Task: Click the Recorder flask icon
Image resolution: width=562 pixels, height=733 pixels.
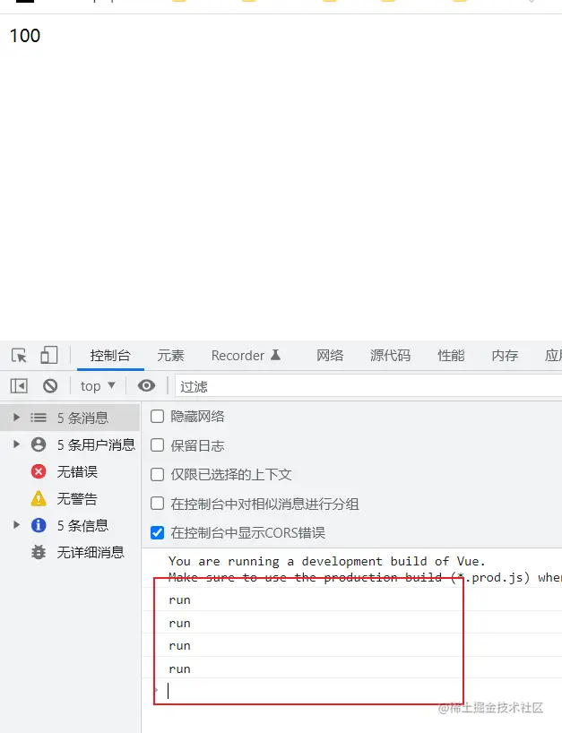Action: (x=275, y=355)
